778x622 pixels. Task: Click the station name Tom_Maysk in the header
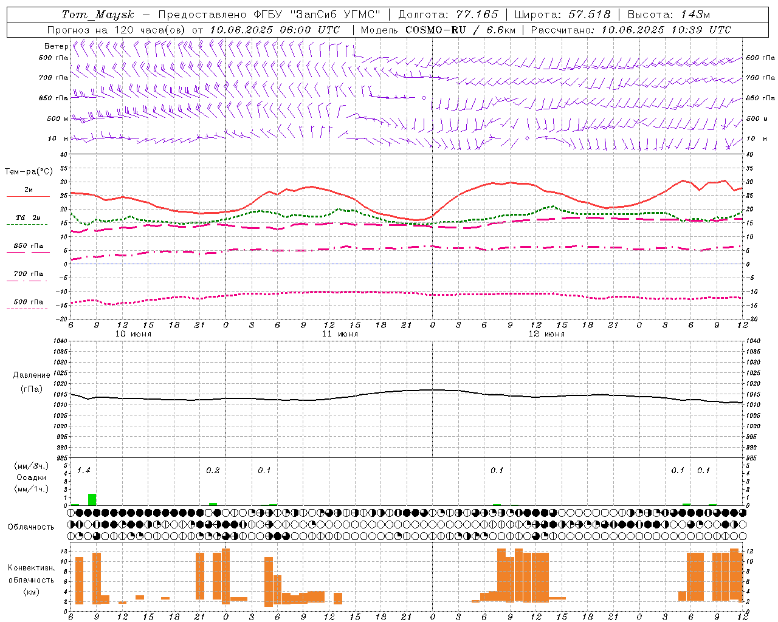98,15
